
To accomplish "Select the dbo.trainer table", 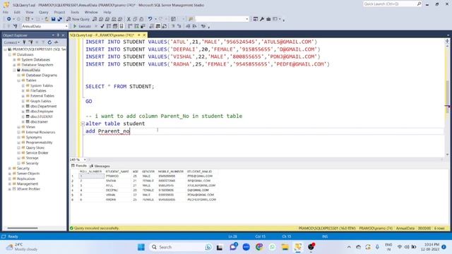I will coord(39,122).
